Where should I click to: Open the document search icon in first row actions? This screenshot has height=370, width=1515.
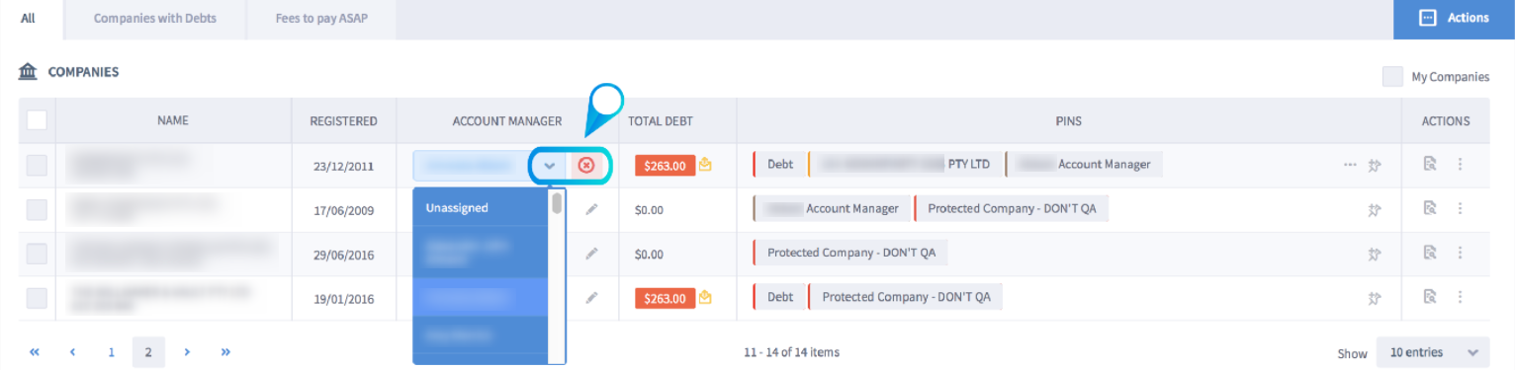[x=1429, y=165]
